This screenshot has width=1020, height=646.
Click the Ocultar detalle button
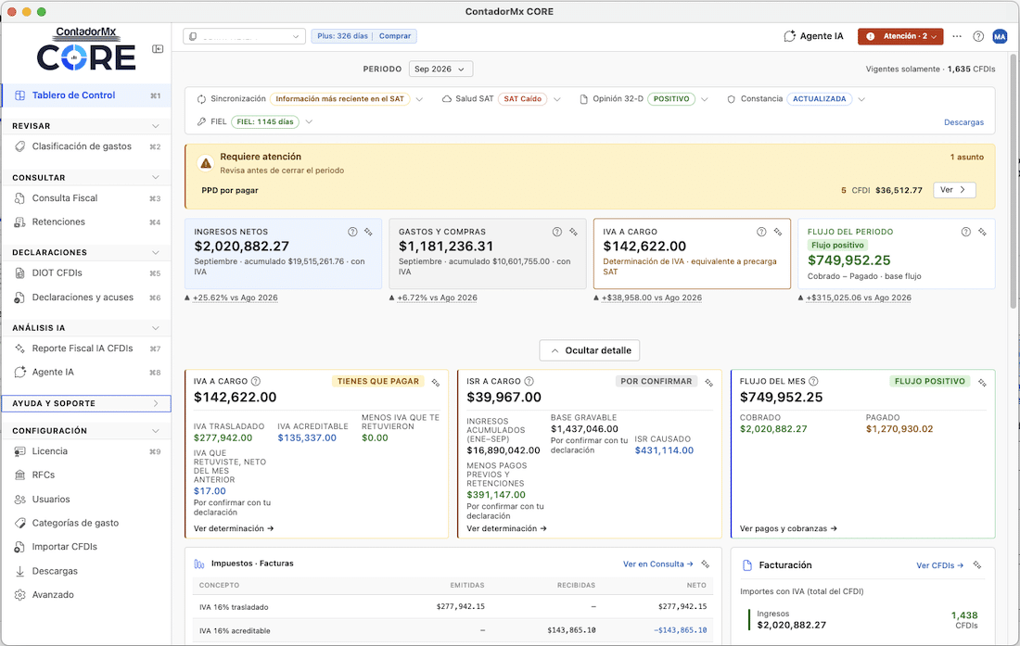[590, 350]
